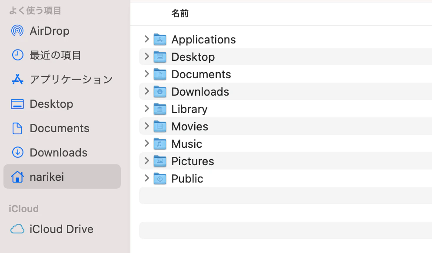Select narikei home folder label
The height and width of the screenshot is (253, 432).
(47, 177)
